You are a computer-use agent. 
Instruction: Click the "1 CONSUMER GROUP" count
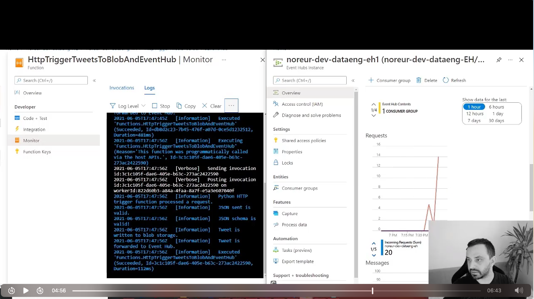coord(400,111)
